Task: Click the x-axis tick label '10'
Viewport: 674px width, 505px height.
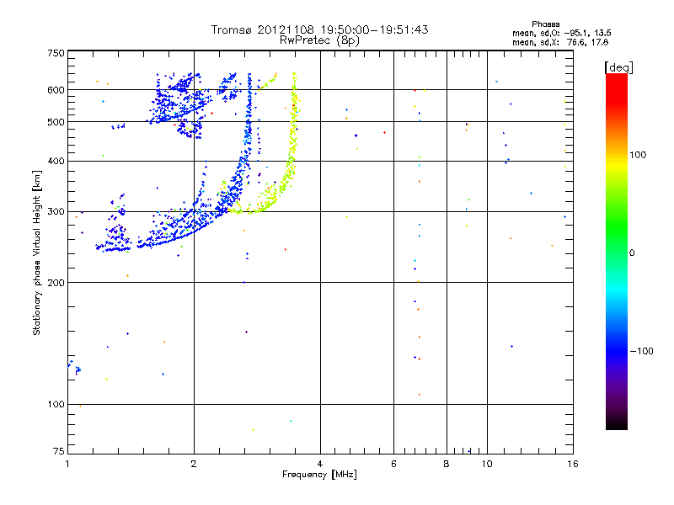Action: pos(487,464)
